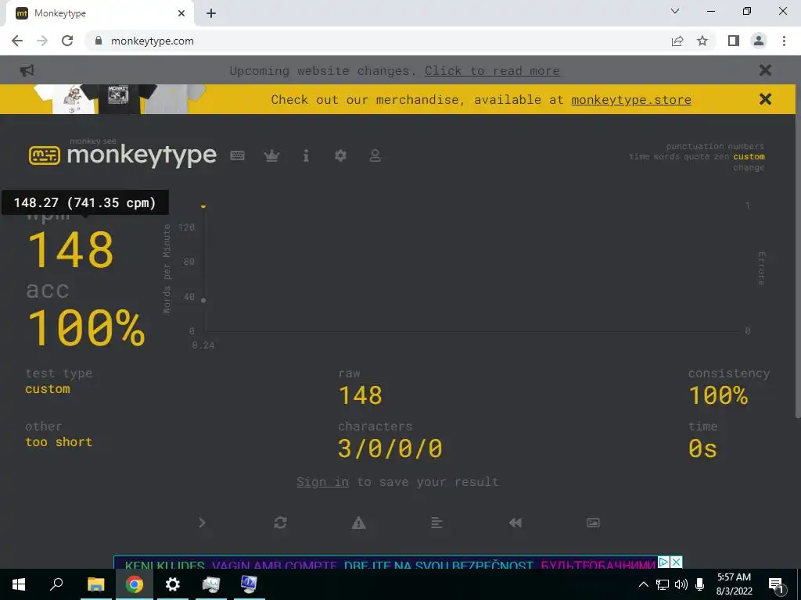Click the ad info triangle icon

point(663,562)
